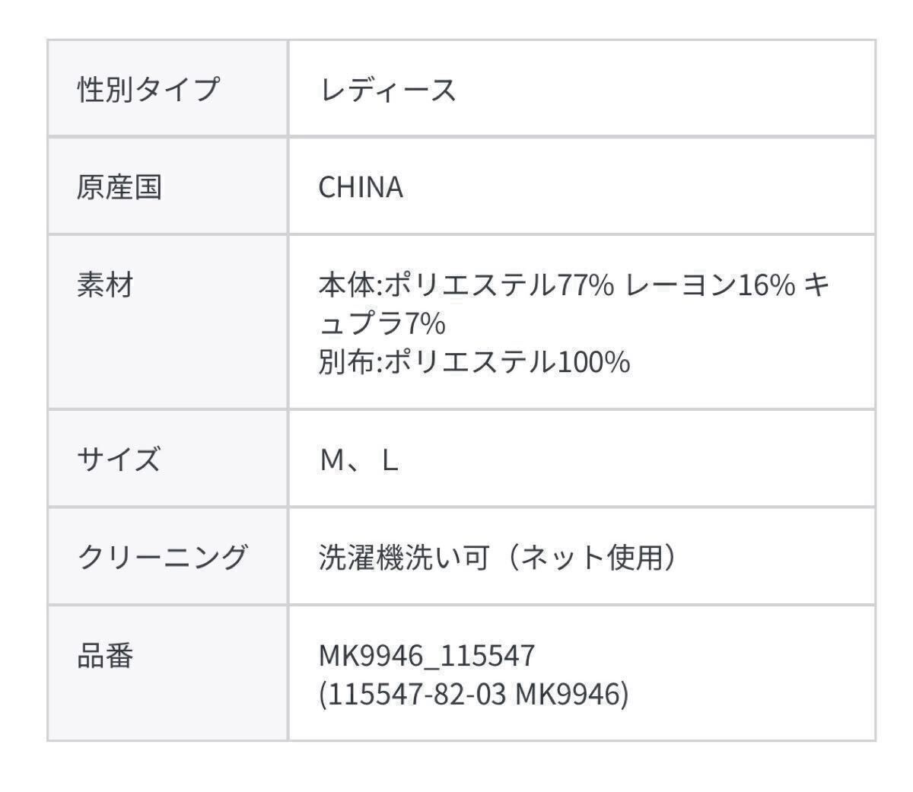The height and width of the screenshot is (792, 913).
Task: Click the 洗濯機洗い可 washing text
Action: pyautogui.click(x=403, y=558)
